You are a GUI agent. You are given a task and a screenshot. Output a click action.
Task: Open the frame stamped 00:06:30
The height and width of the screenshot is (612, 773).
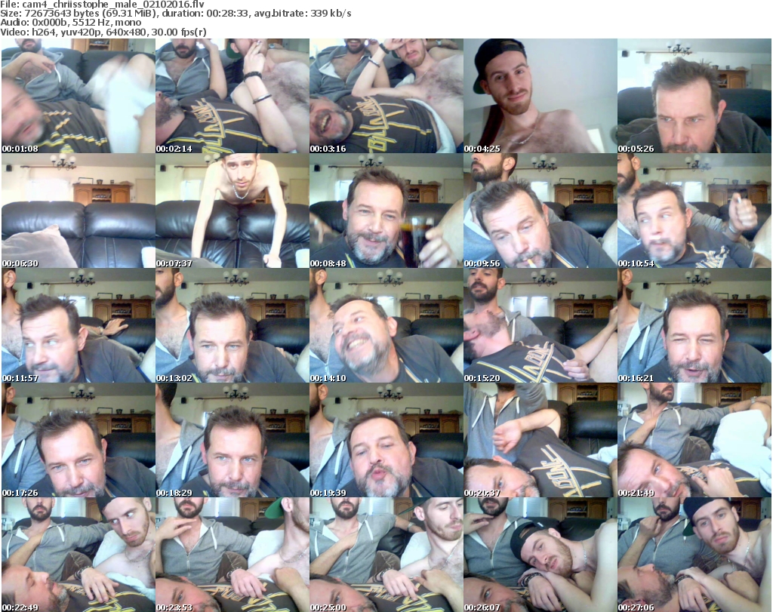pyautogui.click(x=78, y=211)
